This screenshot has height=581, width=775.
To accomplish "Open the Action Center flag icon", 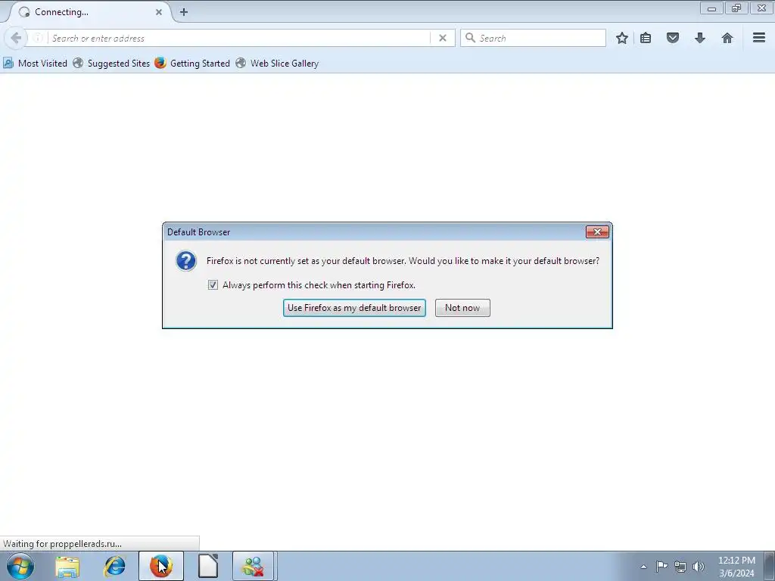I will (x=661, y=567).
